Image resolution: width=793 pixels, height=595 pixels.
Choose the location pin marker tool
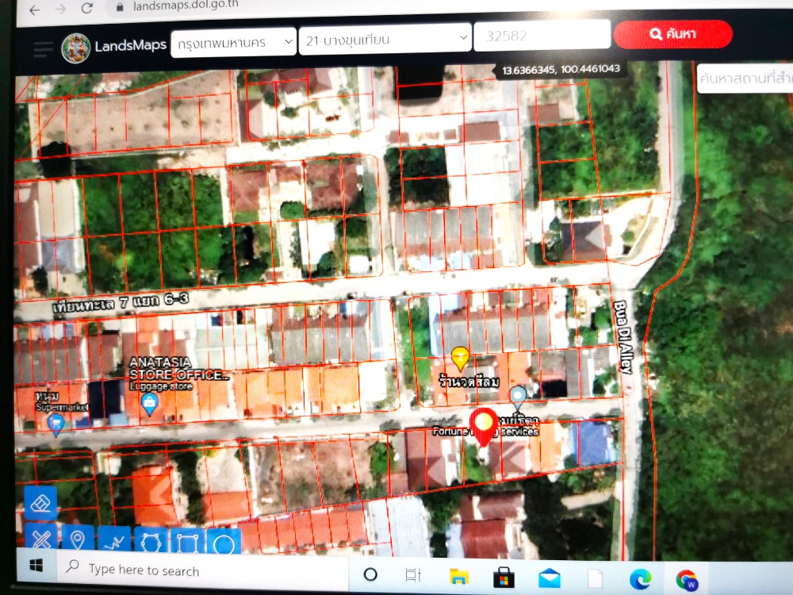click(78, 540)
